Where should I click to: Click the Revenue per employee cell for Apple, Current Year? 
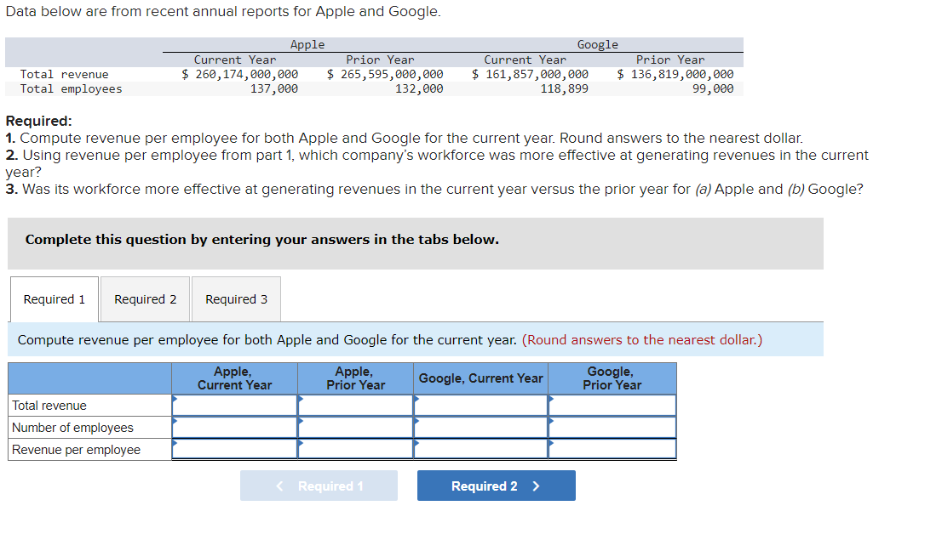click(x=234, y=449)
